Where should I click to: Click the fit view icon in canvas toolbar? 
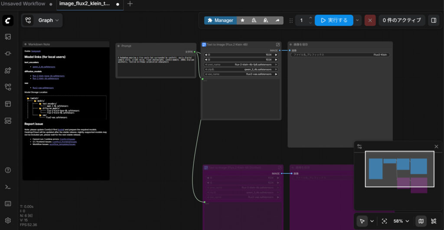coord(384,221)
